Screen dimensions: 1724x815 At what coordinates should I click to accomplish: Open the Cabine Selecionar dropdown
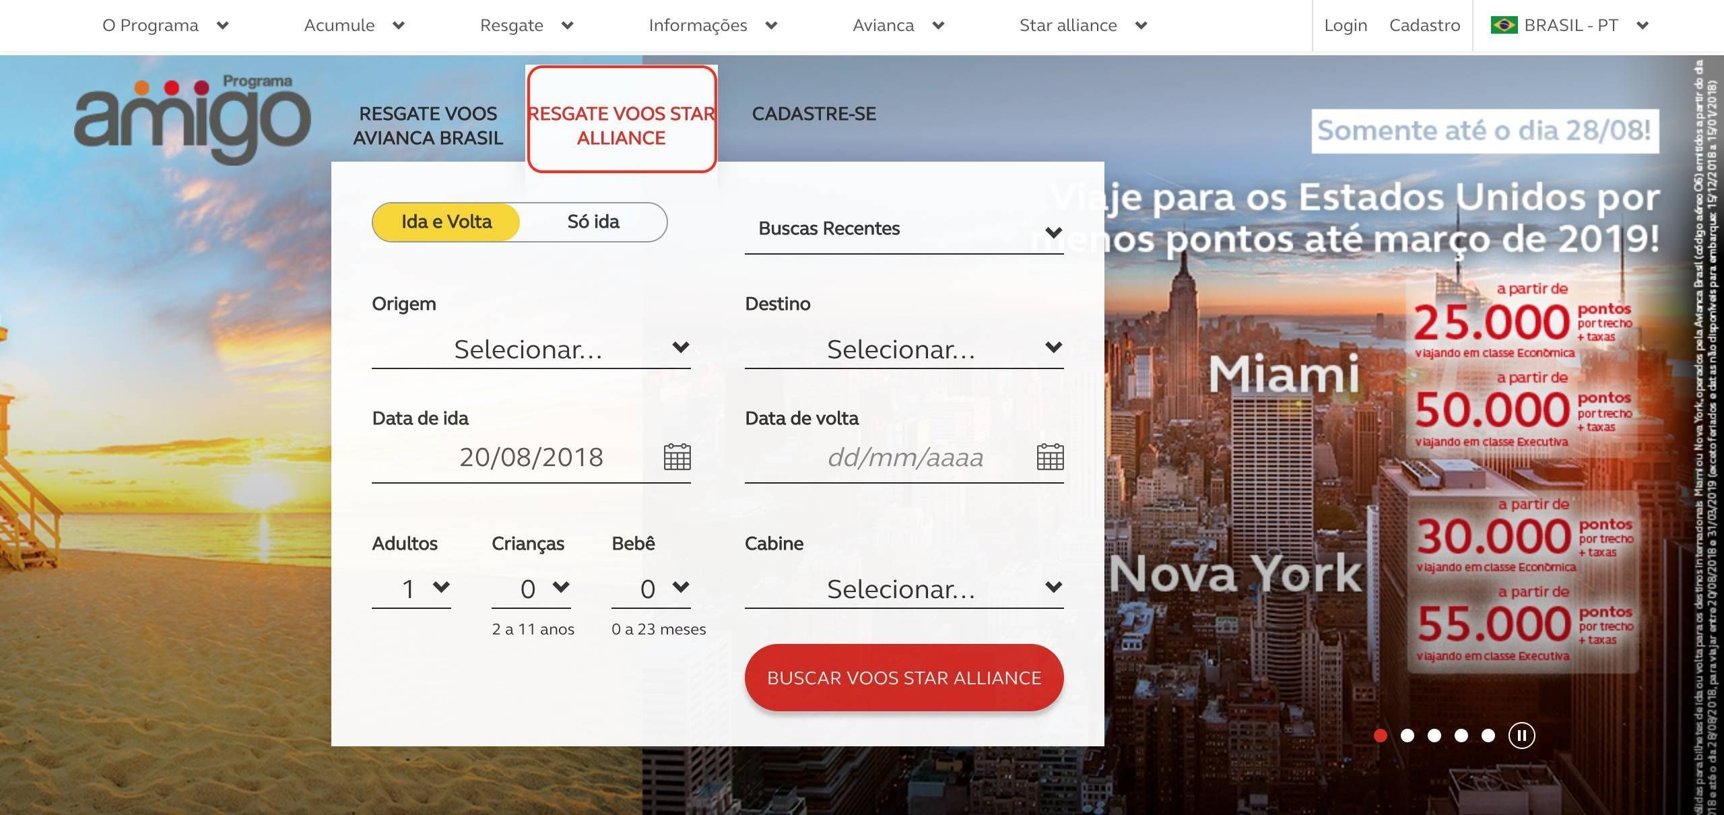pyautogui.click(x=904, y=589)
